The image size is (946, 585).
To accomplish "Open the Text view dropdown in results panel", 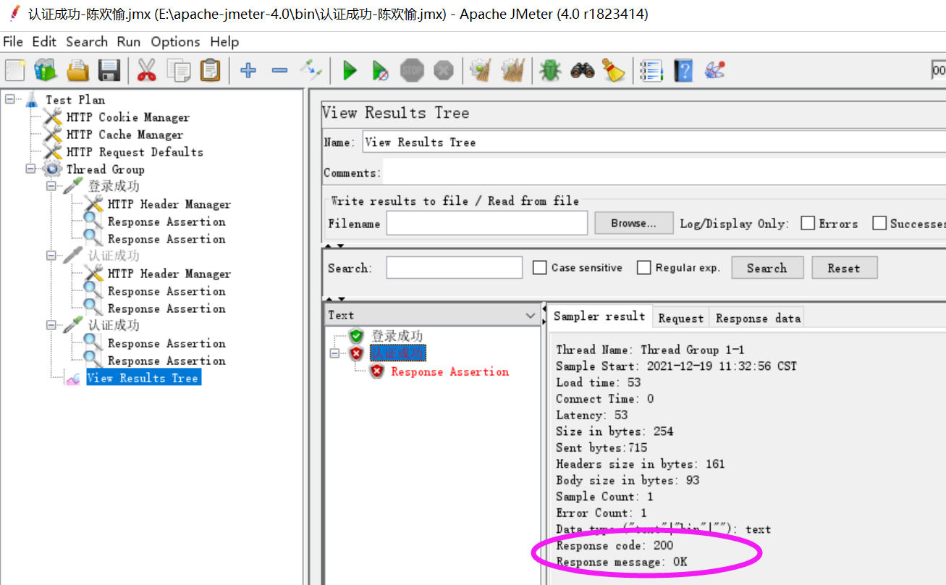I will (x=531, y=314).
